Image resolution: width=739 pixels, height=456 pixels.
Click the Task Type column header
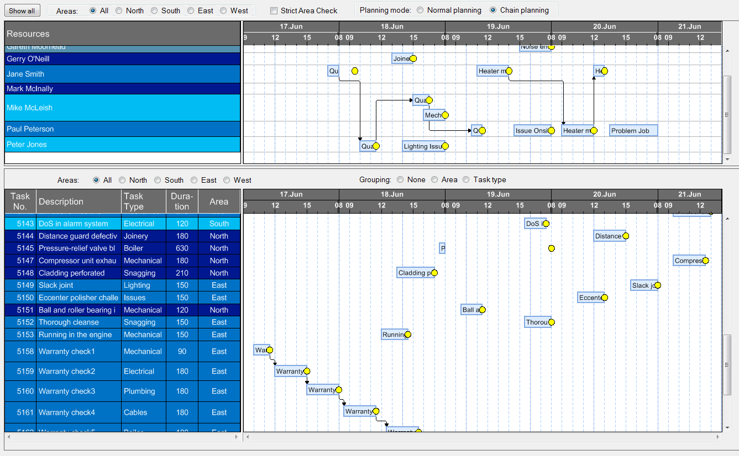[143, 202]
